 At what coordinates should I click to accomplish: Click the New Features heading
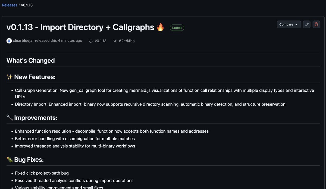[31, 77]
